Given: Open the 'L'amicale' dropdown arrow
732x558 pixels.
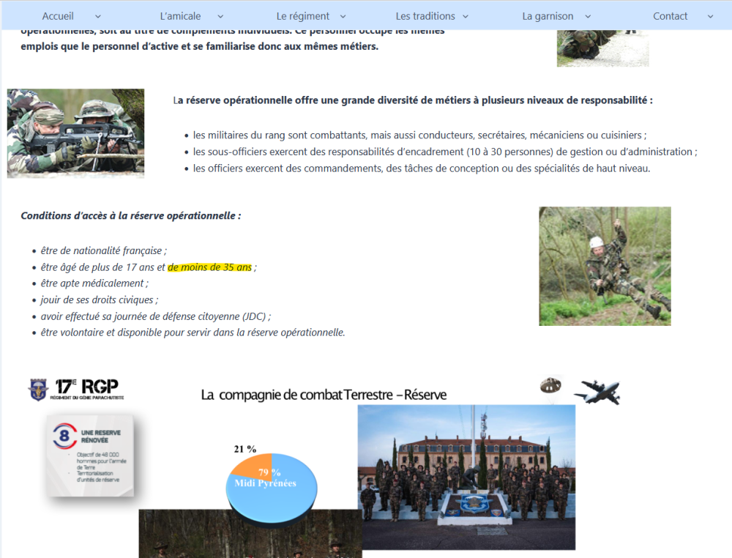Looking at the screenshot, I should [220, 15].
